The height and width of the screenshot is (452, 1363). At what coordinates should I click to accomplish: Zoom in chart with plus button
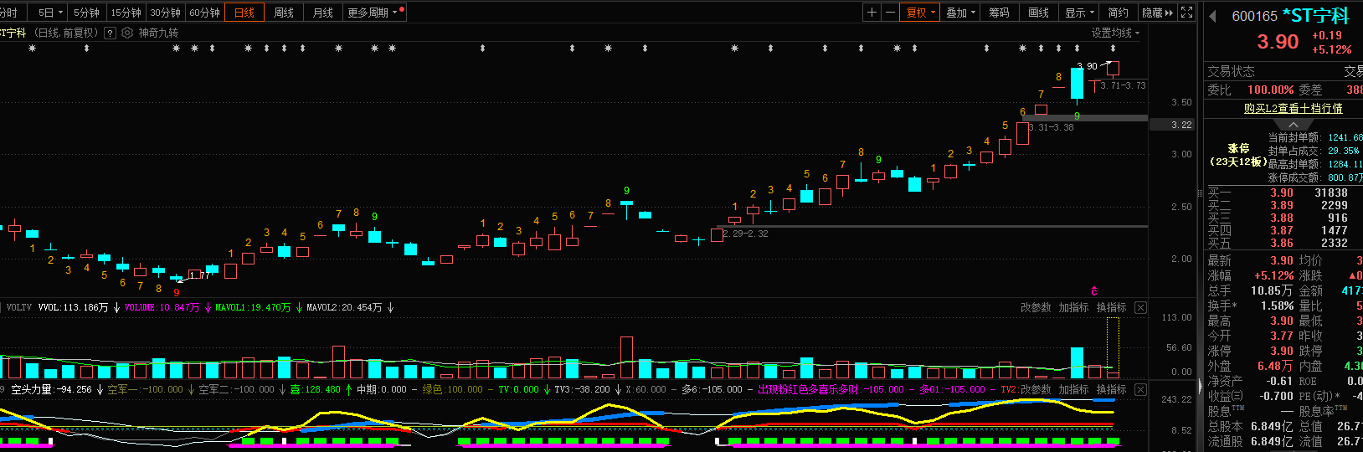pos(872,13)
